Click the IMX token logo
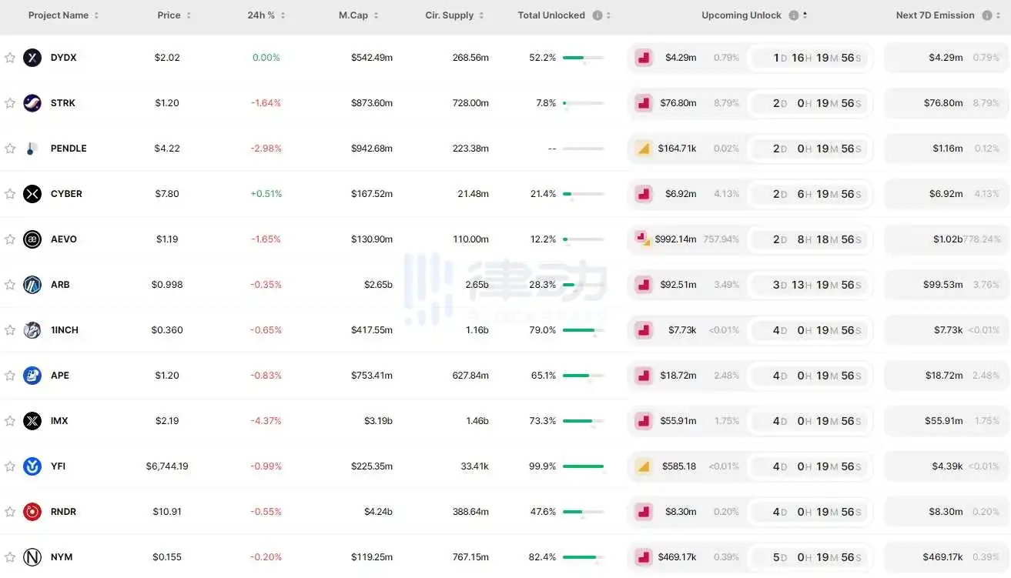This screenshot has width=1011, height=578. coord(32,421)
